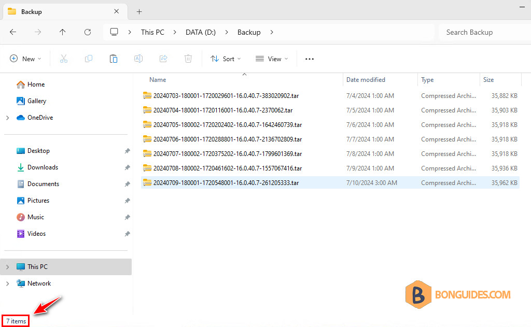Expand the OneDrive tree node

pyautogui.click(x=7, y=118)
